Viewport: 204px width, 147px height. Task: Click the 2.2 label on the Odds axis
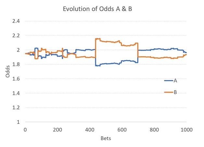point(16,36)
